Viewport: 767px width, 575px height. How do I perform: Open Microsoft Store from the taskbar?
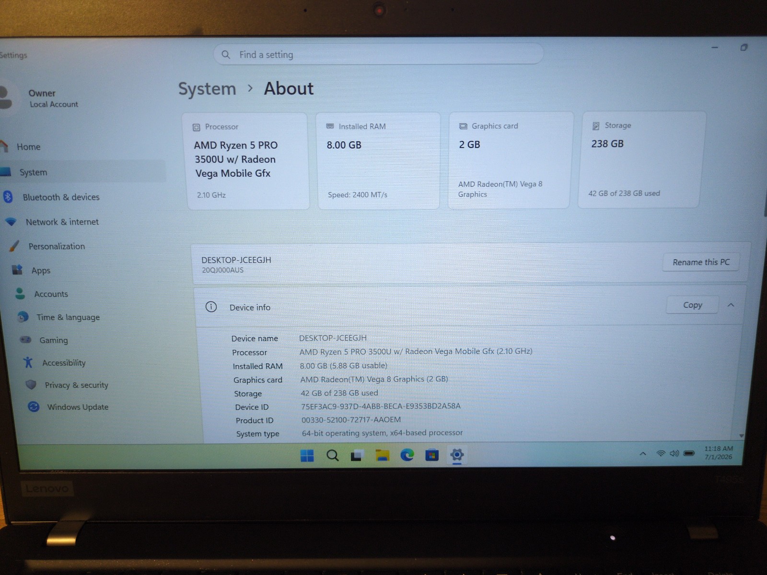432,455
